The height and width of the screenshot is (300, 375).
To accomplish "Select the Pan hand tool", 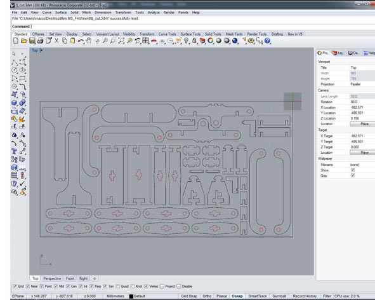I will (x=89, y=41).
